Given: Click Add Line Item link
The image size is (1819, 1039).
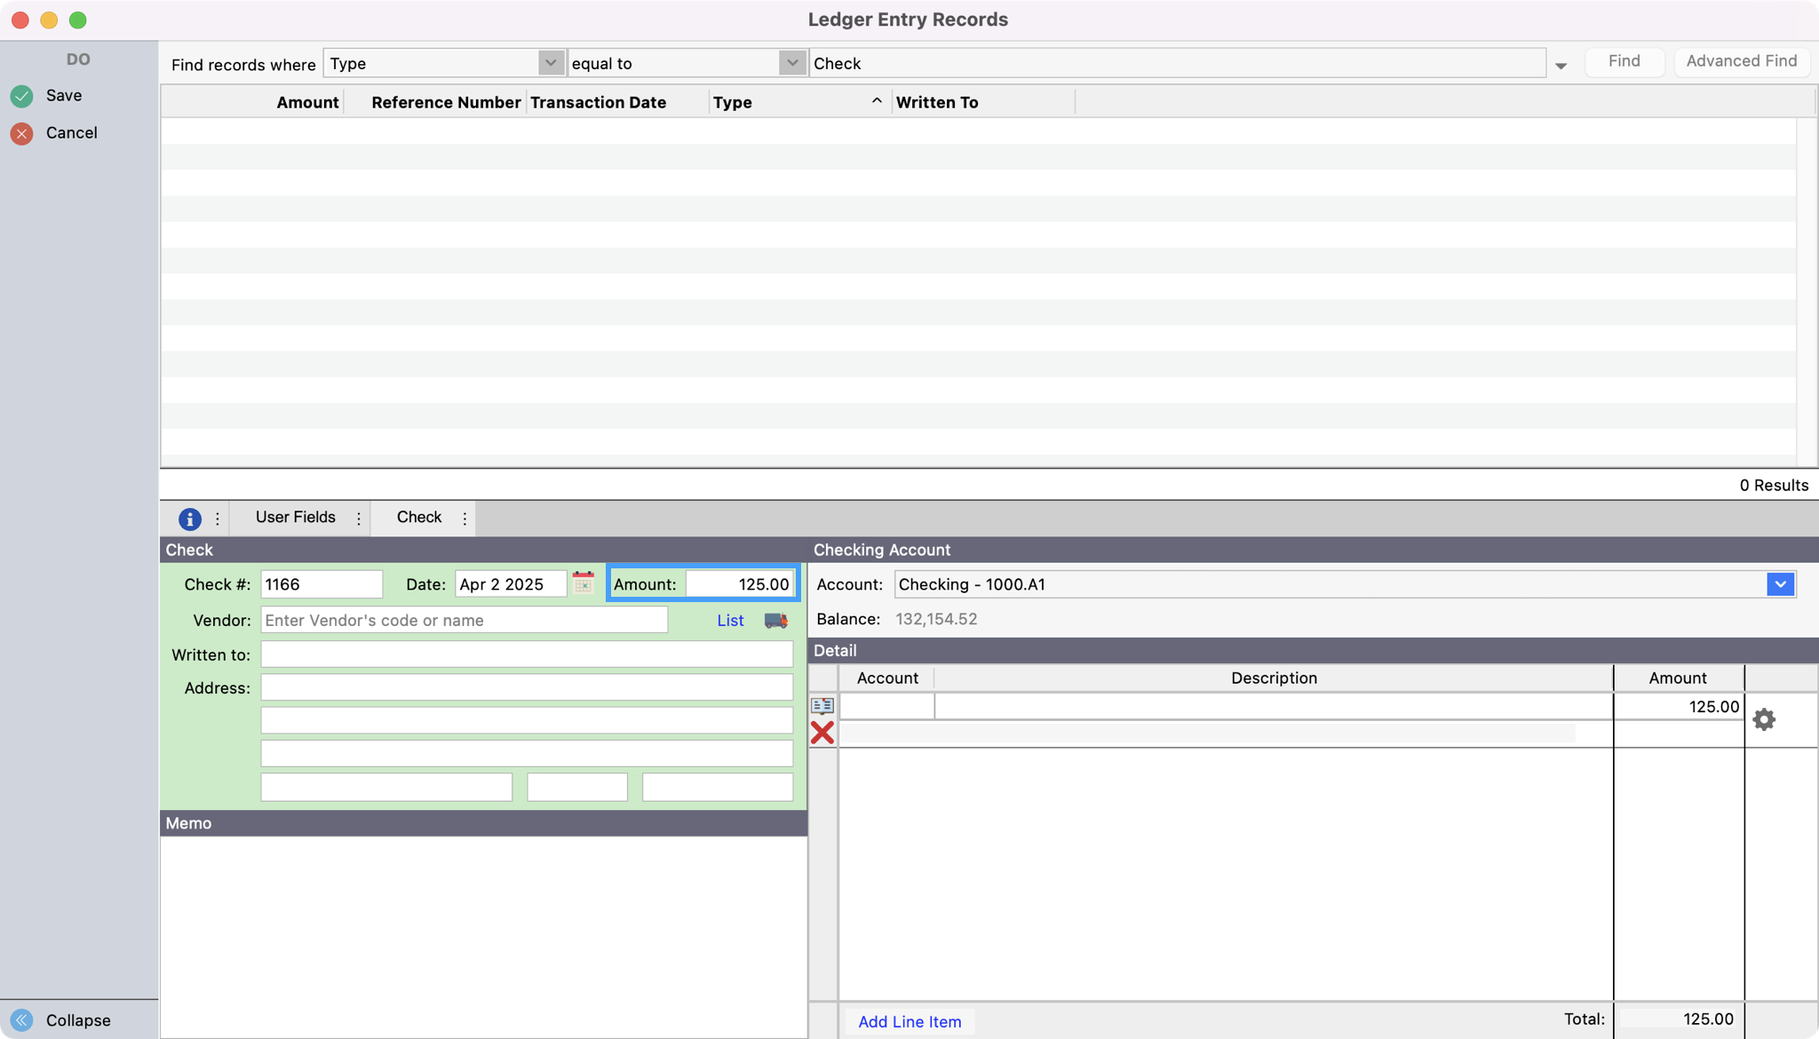Looking at the screenshot, I should pyautogui.click(x=909, y=1021).
